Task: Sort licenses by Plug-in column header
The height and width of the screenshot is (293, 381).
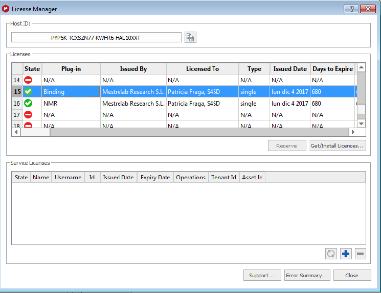Action: click(71, 69)
